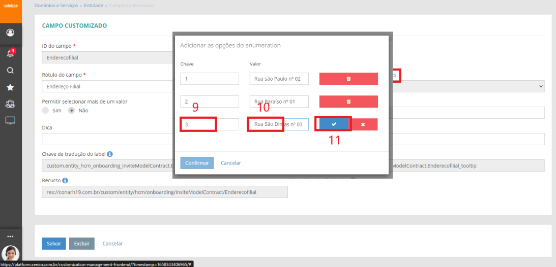Image resolution: width=556 pixels, height=267 pixels.
Task: Expand the dropdown on the right side
Action: [540, 87]
